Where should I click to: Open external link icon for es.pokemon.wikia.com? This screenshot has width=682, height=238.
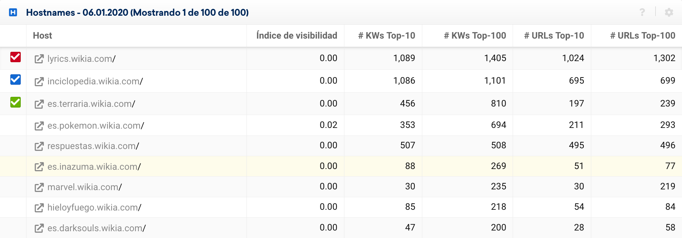[39, 126]
